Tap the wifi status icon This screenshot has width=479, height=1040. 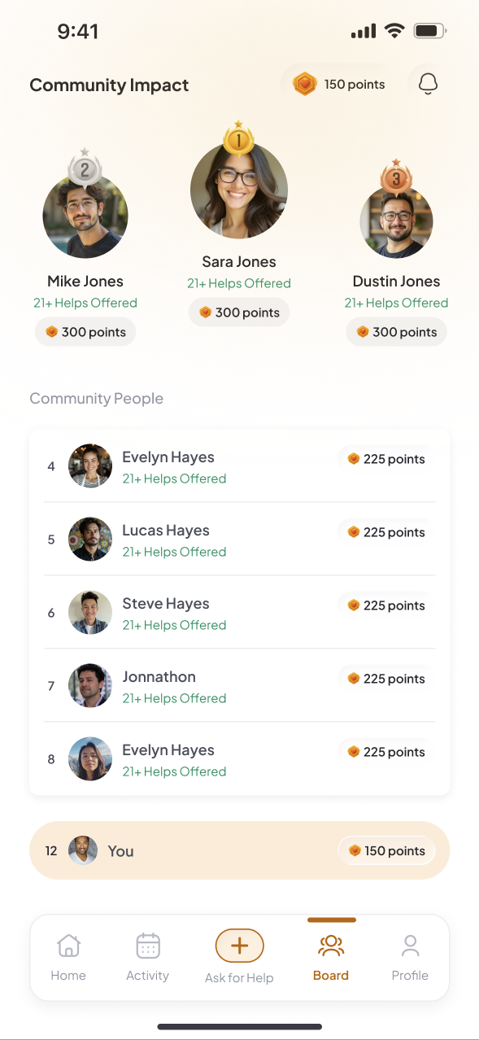394,31
